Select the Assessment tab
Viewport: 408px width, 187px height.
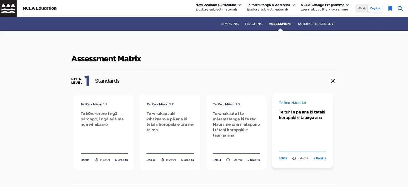coord(280,24)
